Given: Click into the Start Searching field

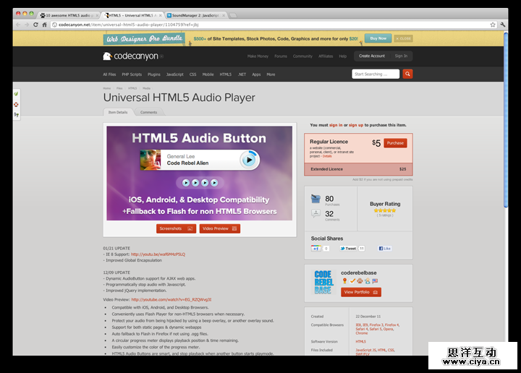Looking at the screenshot, I should tap(376, 74).
